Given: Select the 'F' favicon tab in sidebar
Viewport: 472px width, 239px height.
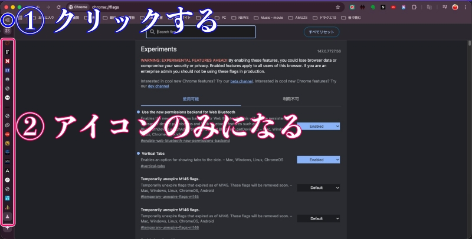Looking at the screenshot, I should 7,52.
